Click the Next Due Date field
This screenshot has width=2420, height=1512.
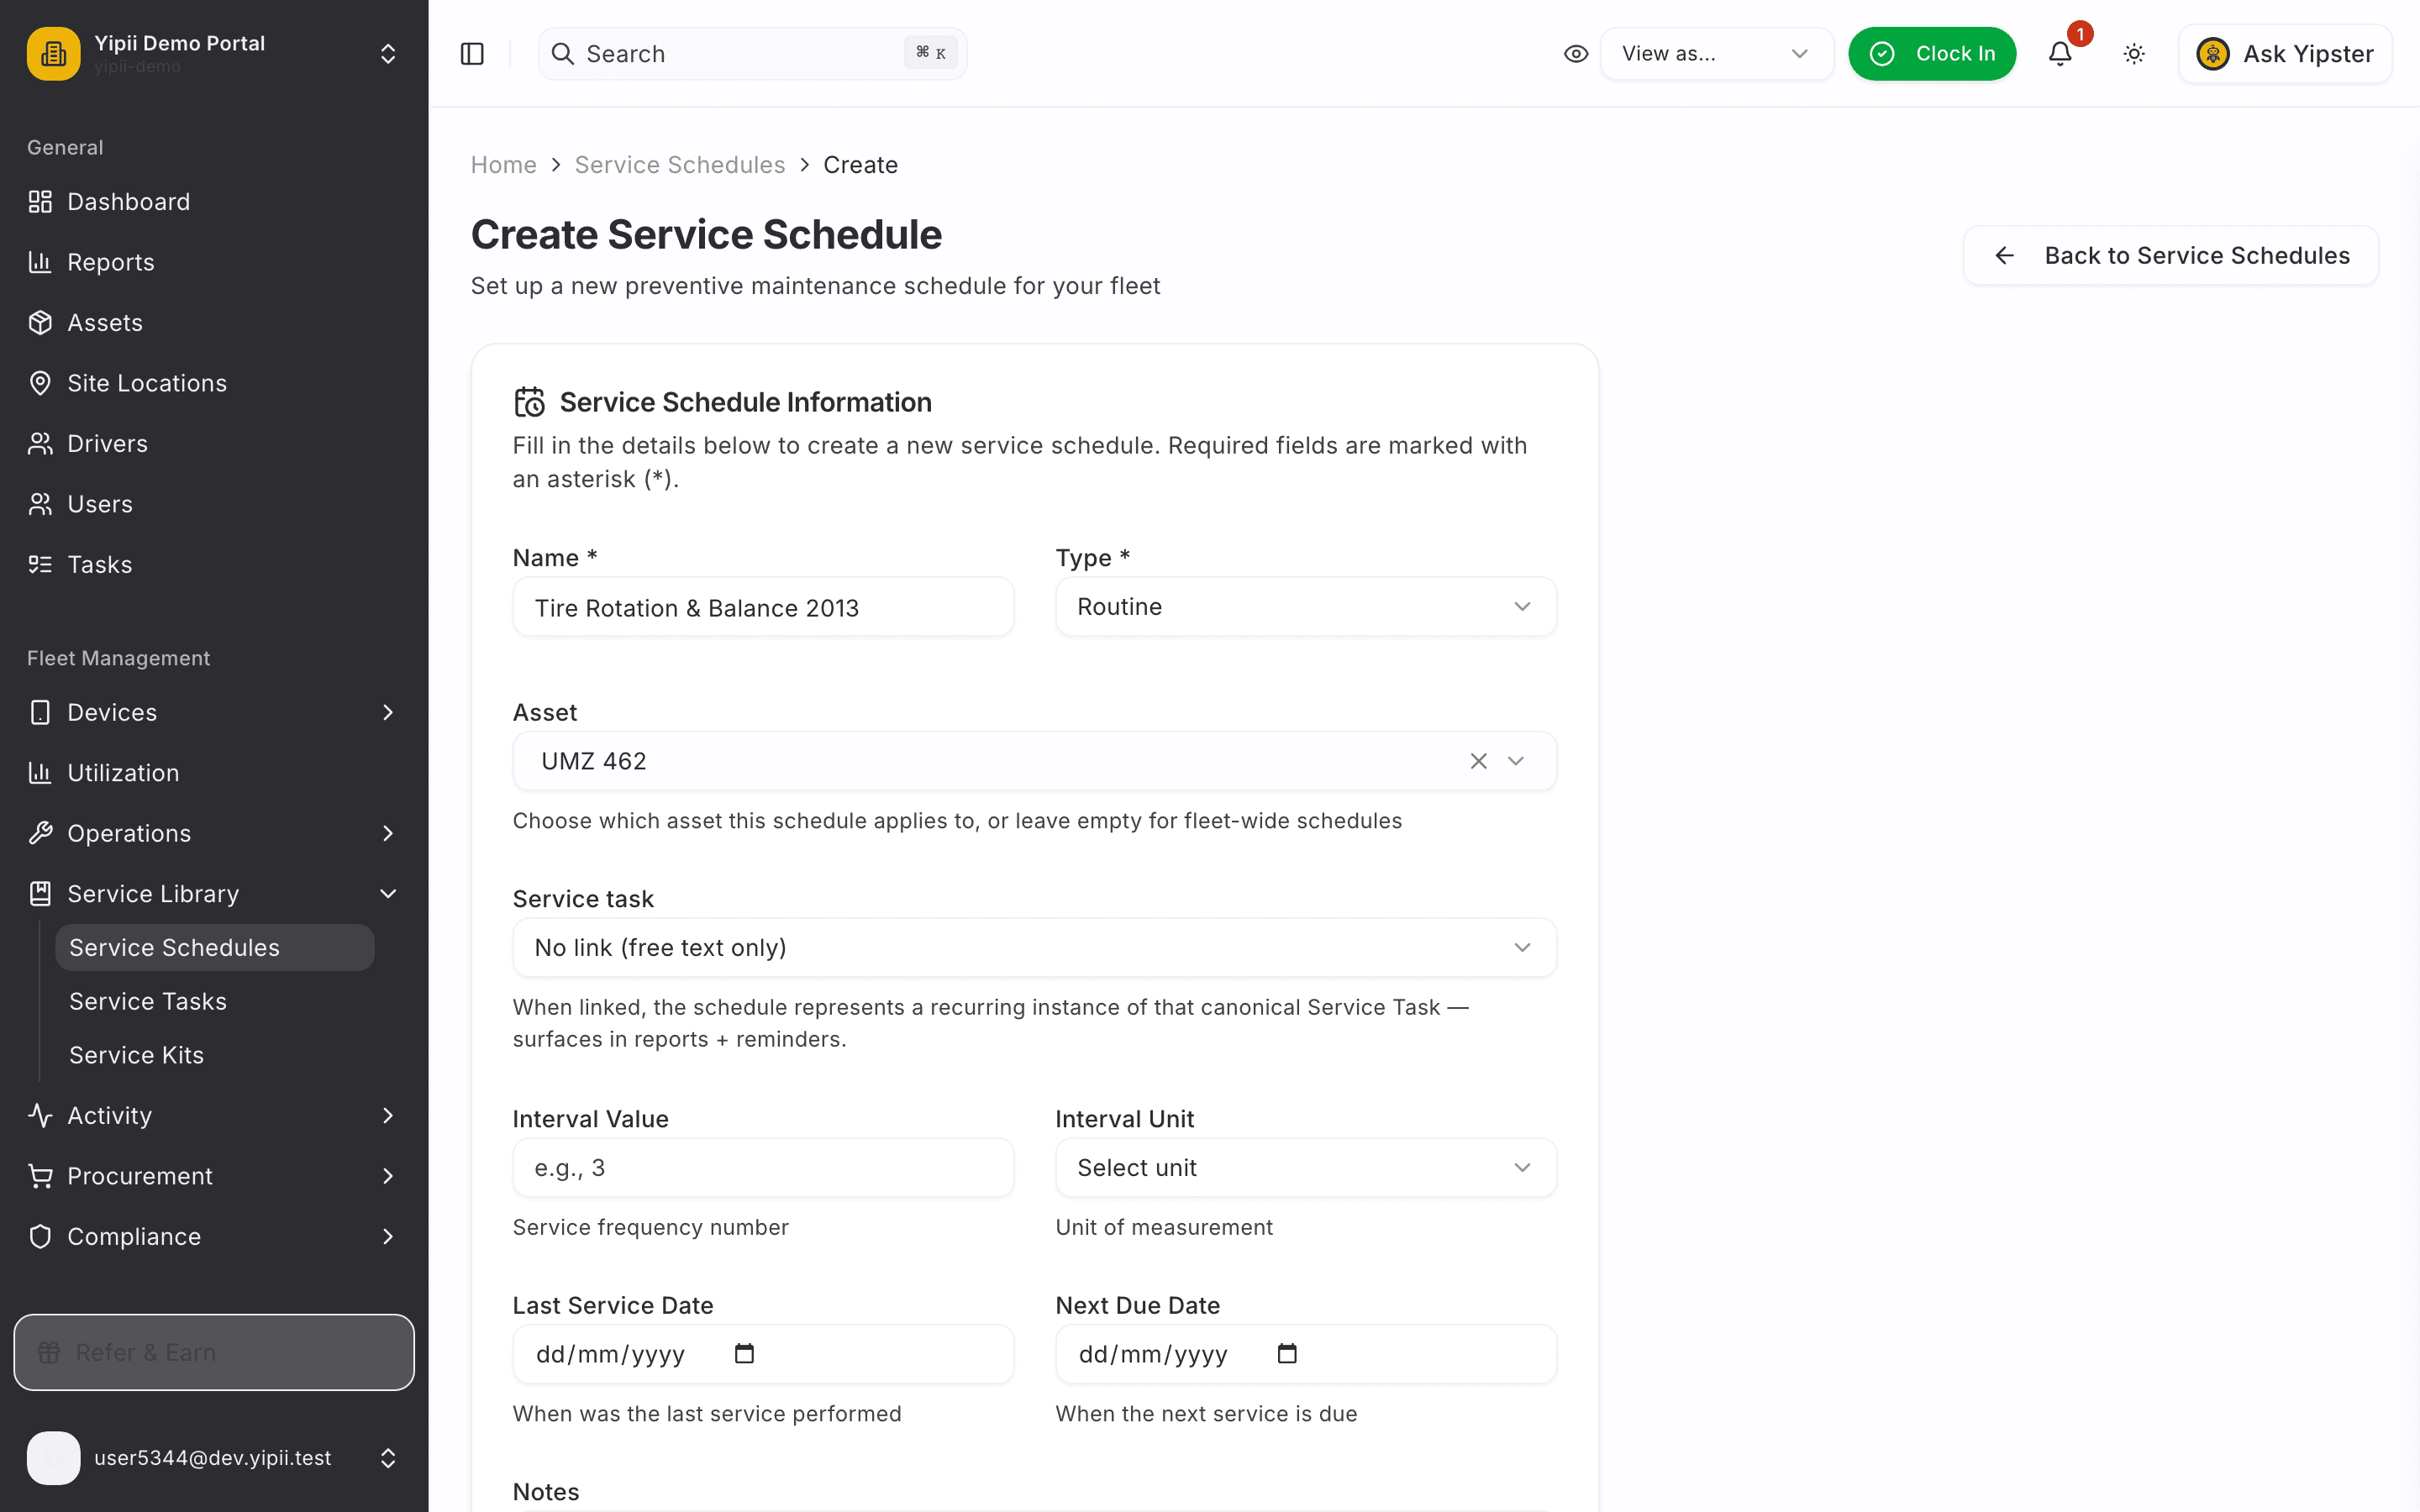pos(1305,1354)
